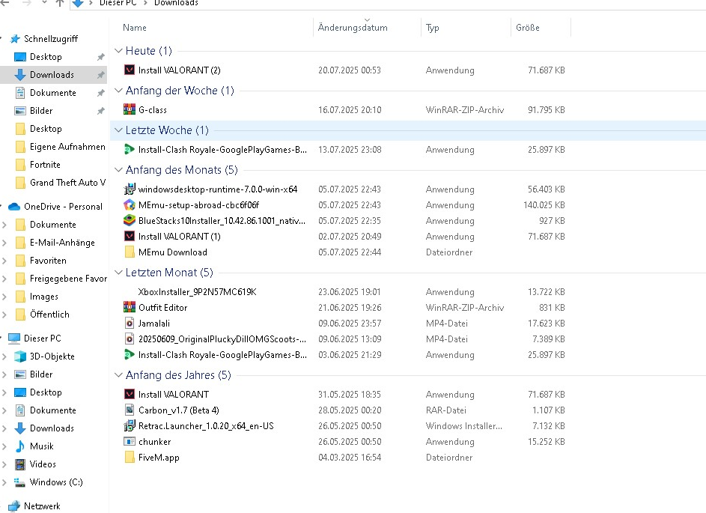The width and height of the screenshot is (706, 513).
Task: Click the Carbon_v1.7 (Beta 4) file icon
Action: (x=130, y=410)
